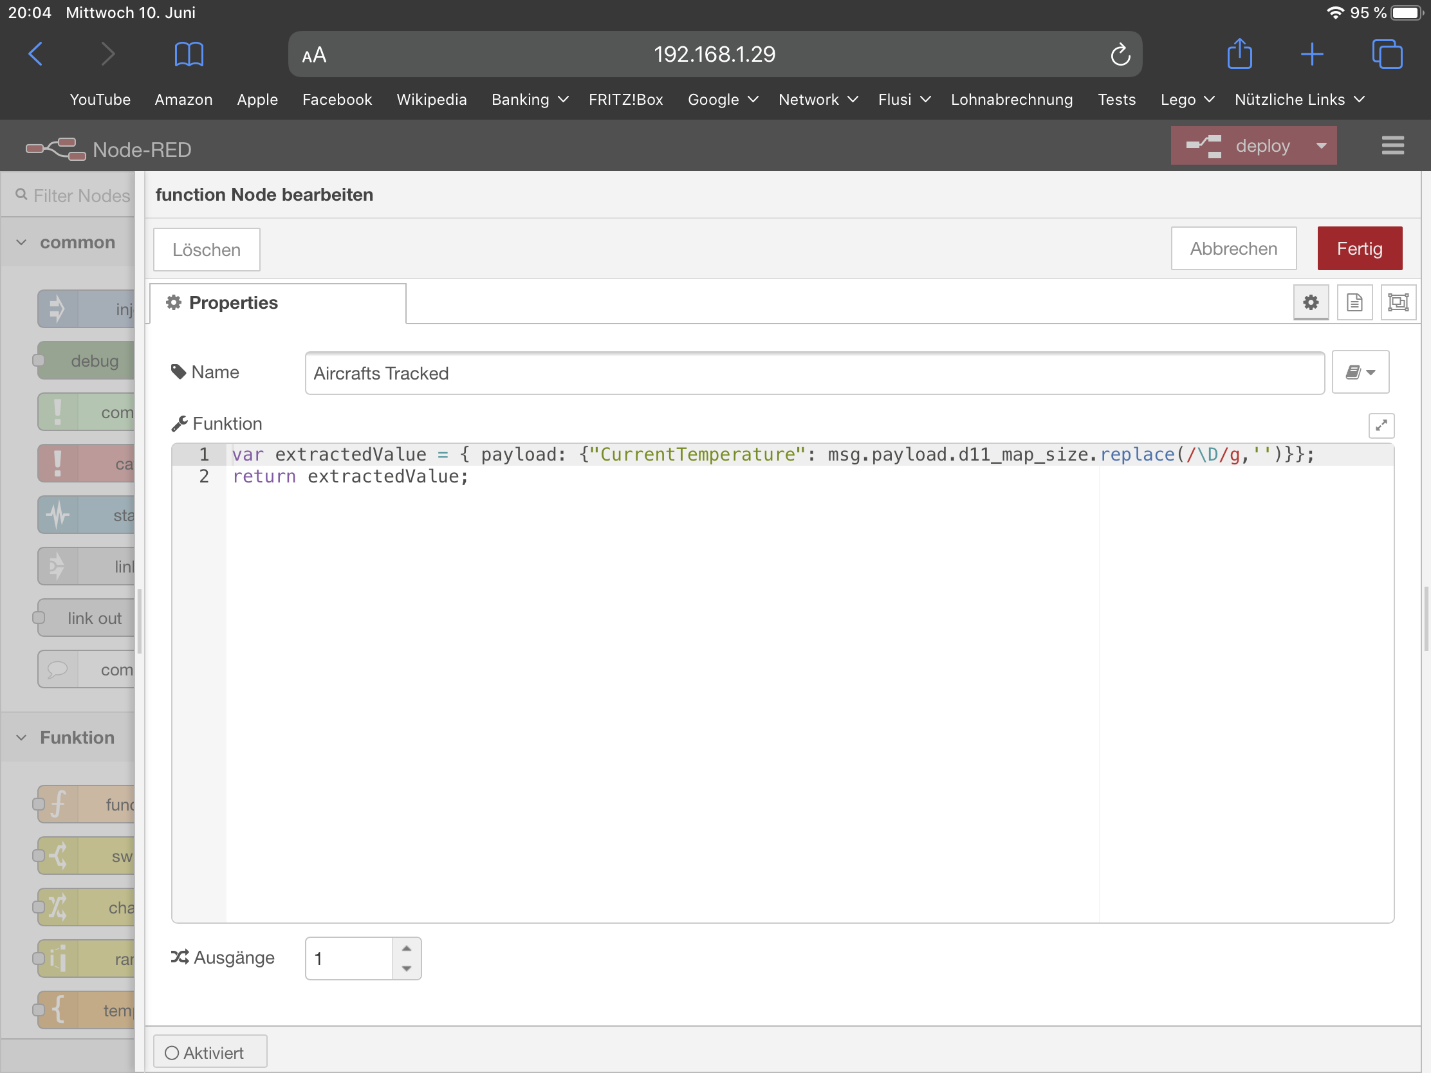Reload the page in the address bar

coord(1120,55)
